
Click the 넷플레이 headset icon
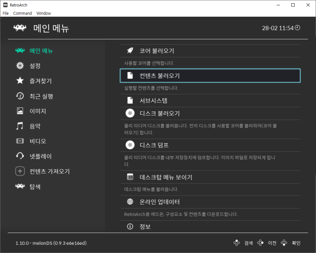pos(20,156)
